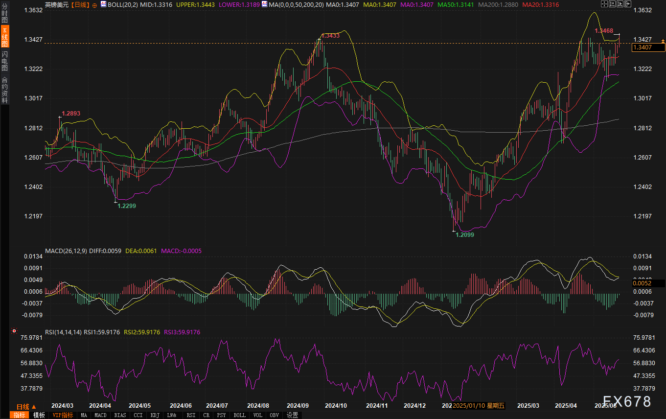Click the VIP指标 button
Image resolution: width=666 pixels, height=419 pixels.
tap(63, 415)
